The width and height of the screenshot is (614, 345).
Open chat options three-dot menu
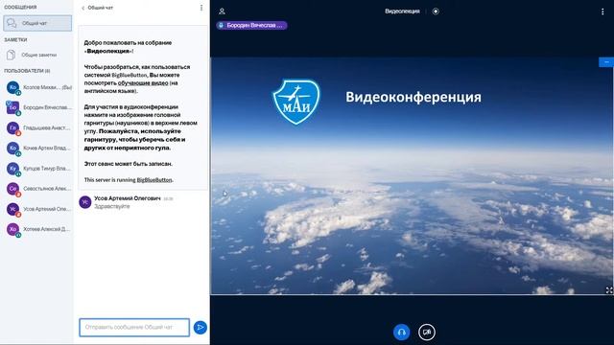click(x=201, y=8)
